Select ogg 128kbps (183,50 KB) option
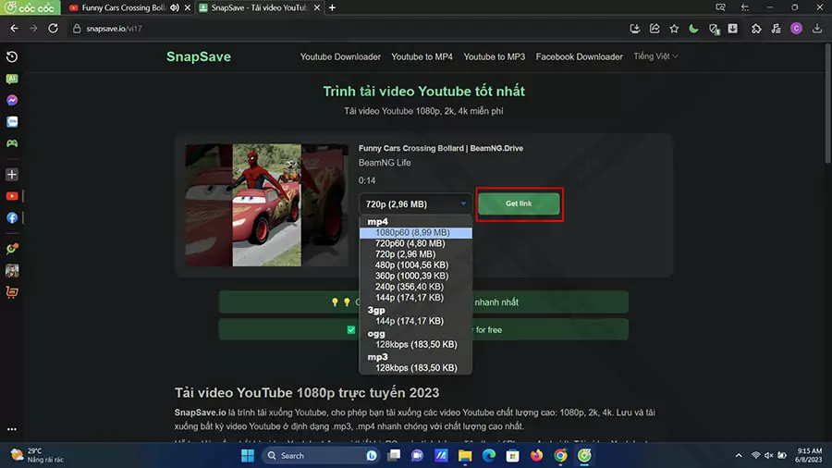 [x=415, y=344]
